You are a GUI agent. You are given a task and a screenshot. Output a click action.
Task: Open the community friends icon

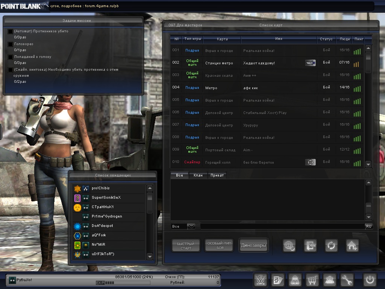click(x=329, y=280)
